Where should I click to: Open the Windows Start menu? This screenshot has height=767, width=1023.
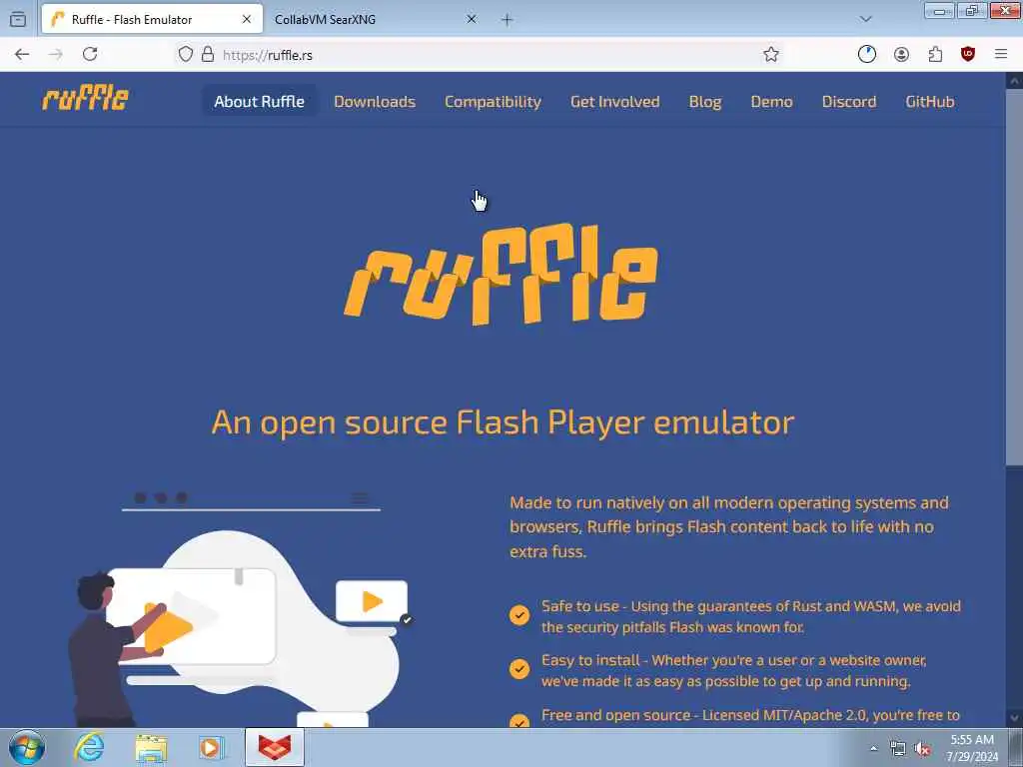coord(27,747)
